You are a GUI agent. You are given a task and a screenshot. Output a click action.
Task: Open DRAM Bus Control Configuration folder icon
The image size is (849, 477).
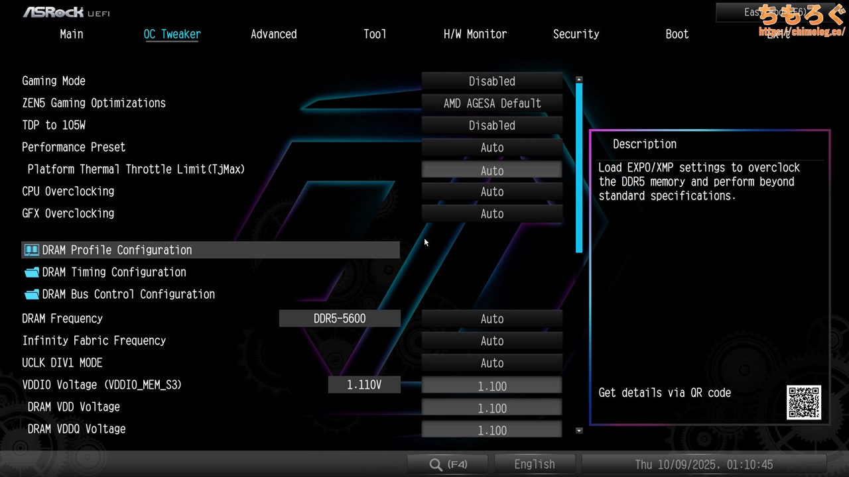(31, 294)
